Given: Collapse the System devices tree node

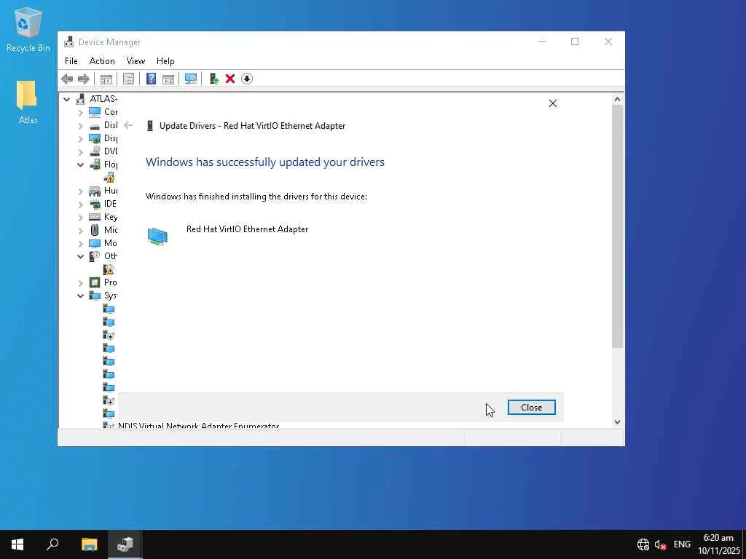Looking at the screenshot, I should 80,296.
